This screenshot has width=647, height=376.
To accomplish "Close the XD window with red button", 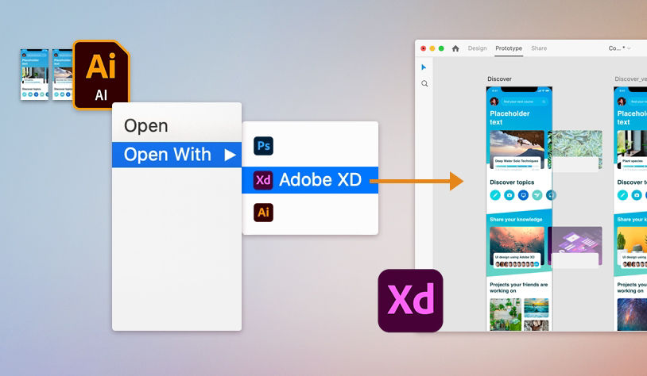I will point(424,48).
